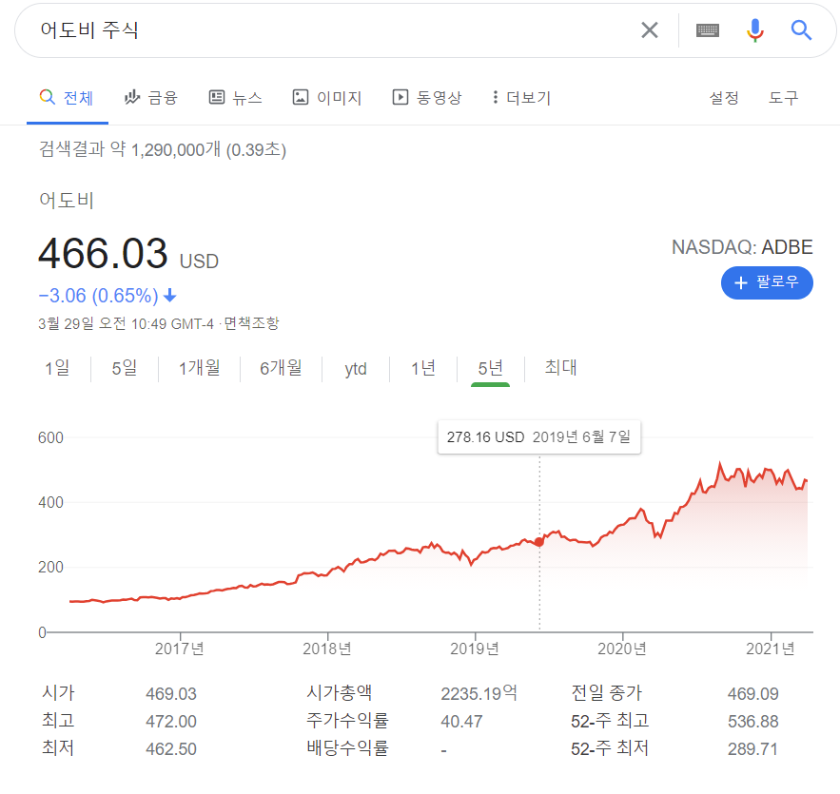Viewport: 840px width, 794px height.
Task: Click the 2021년 axis label
Action: tap(771, 649)
